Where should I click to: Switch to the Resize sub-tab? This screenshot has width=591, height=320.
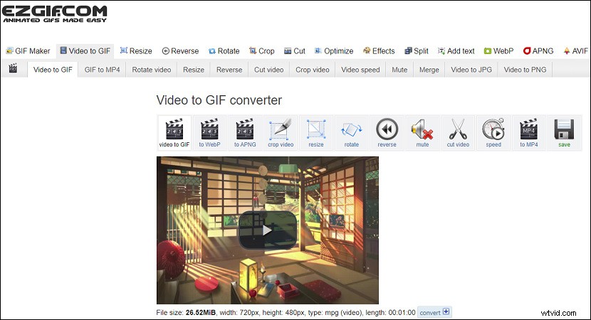coord(194,70)
